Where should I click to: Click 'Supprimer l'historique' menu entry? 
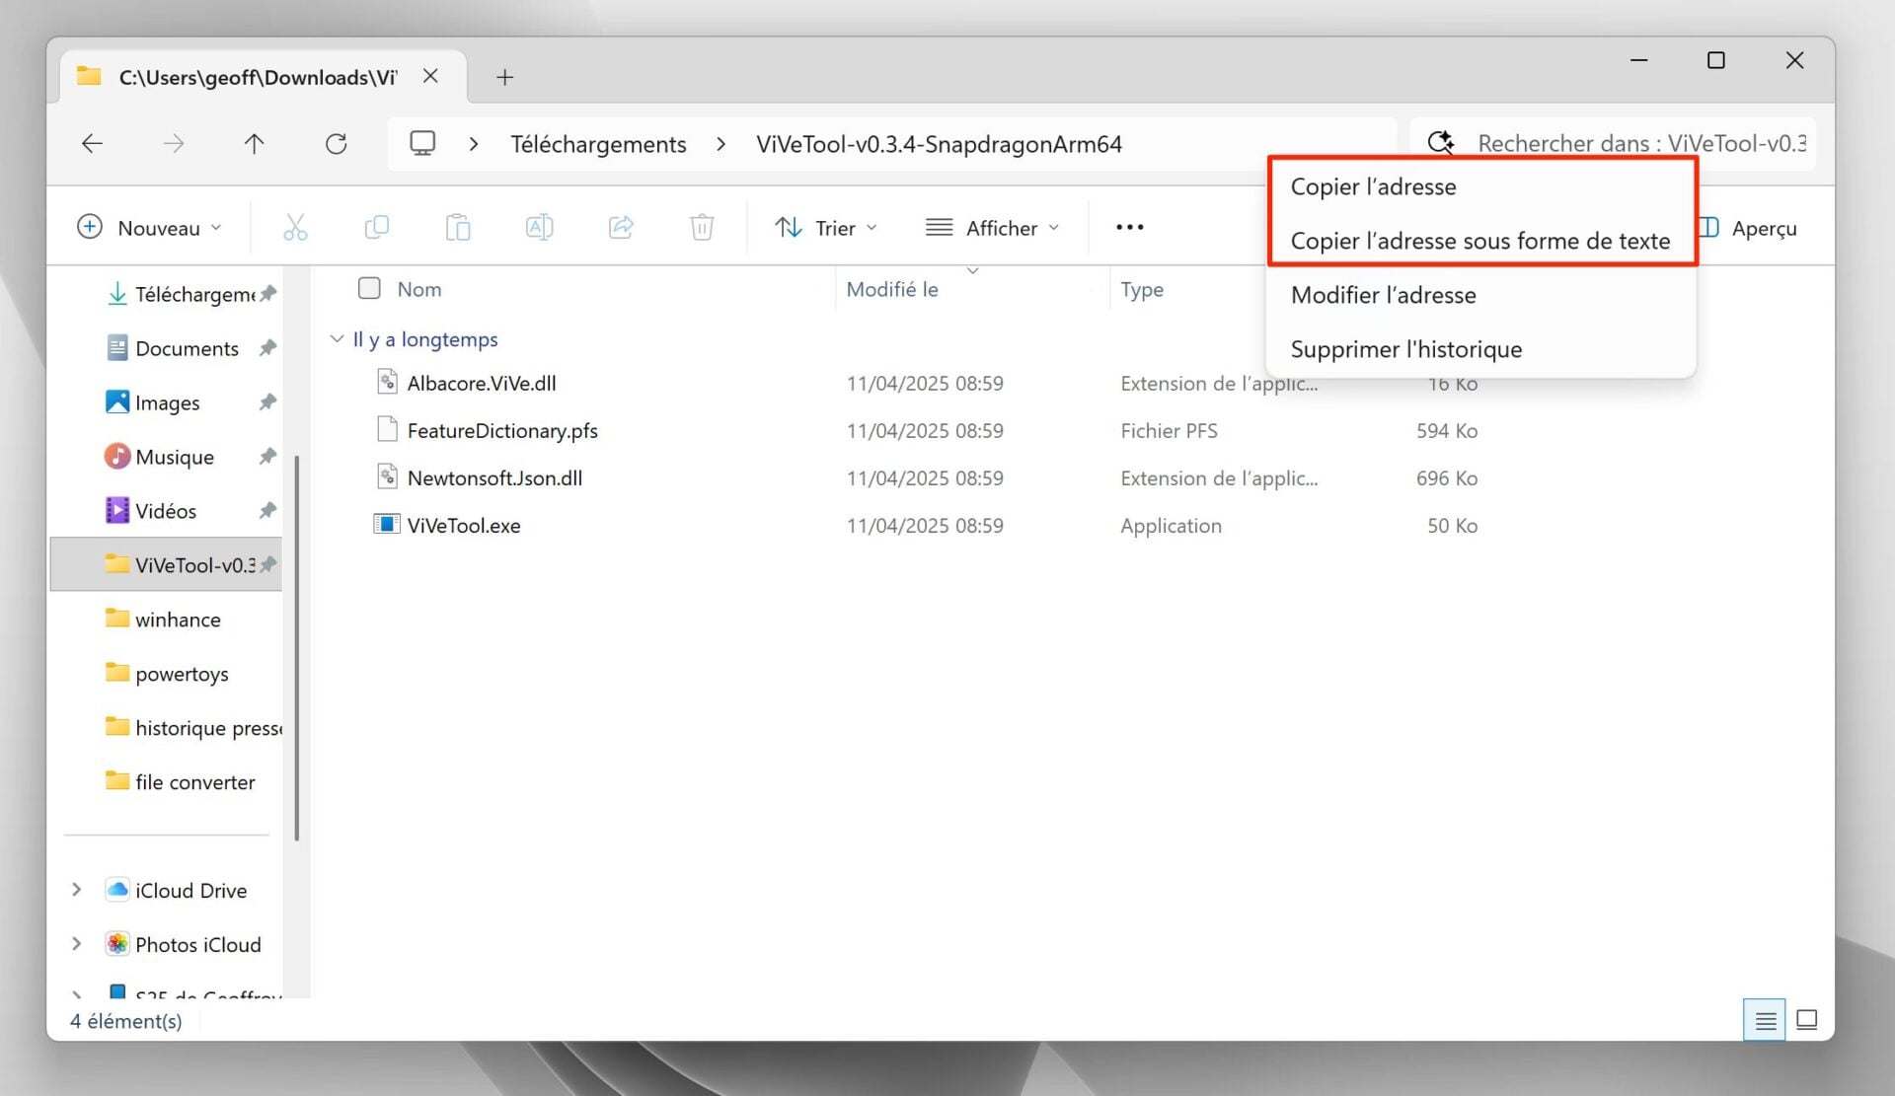pos(1406,348)
